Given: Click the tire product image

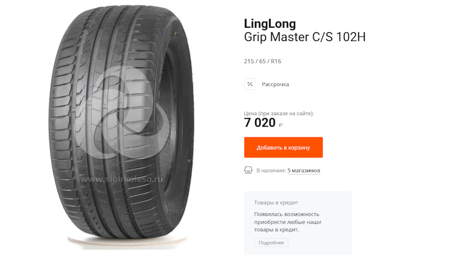Looking at the screenshot, I should (121, 127).
